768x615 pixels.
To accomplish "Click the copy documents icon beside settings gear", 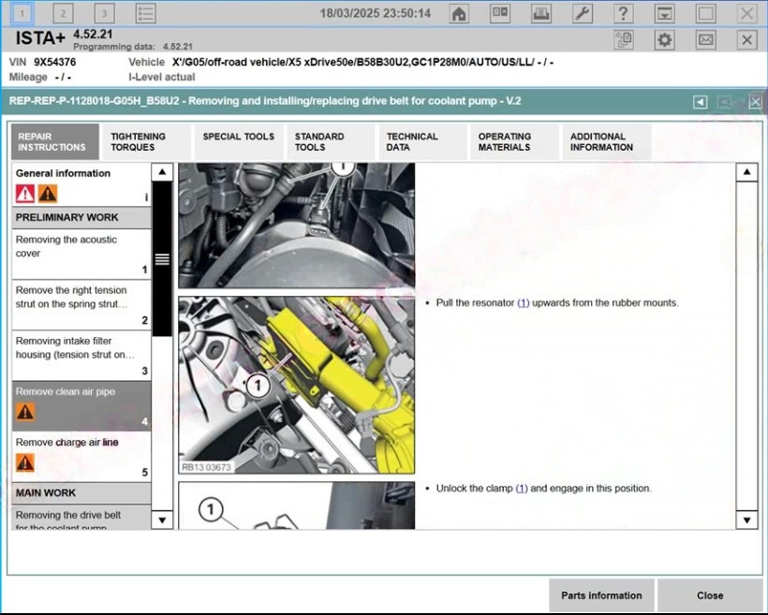I will 624,39.
